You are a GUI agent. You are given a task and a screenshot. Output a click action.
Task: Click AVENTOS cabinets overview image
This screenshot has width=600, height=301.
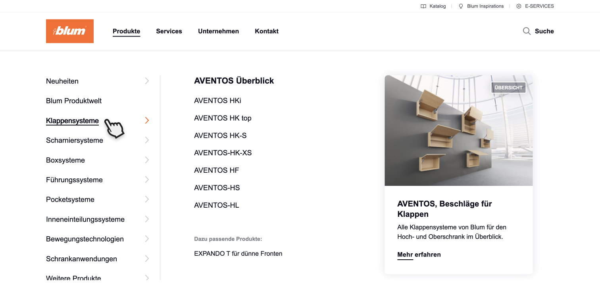pyautogui.click(x=458, y=131)
